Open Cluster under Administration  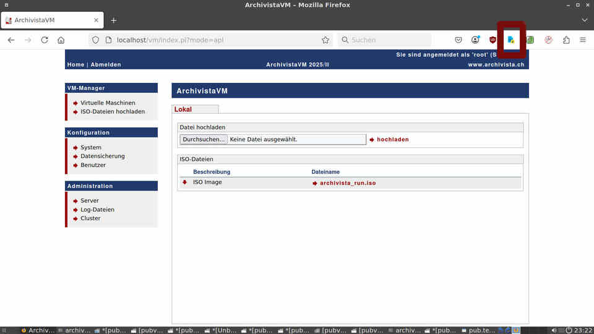[x=90, y=218]
